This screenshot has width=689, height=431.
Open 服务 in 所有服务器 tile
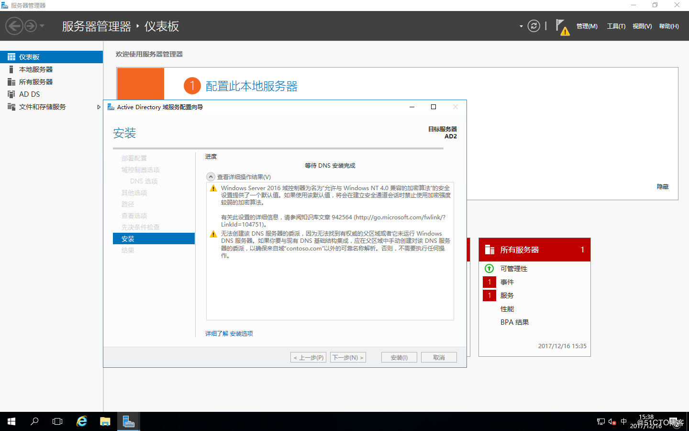[x=507, y=295]
